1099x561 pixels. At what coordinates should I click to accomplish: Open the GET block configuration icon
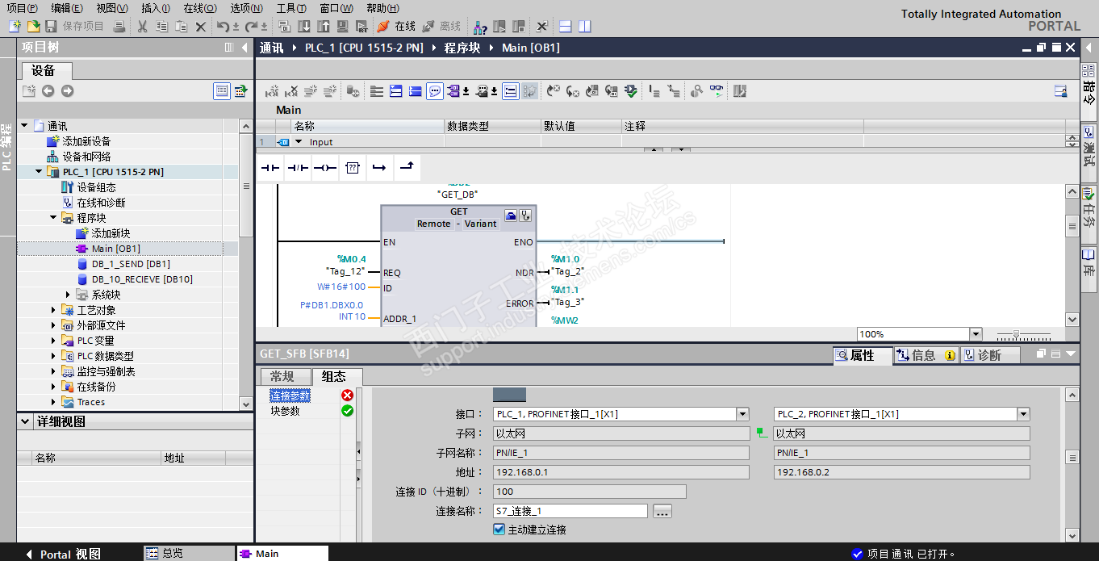pyautogui.click(x=511, y=216)
